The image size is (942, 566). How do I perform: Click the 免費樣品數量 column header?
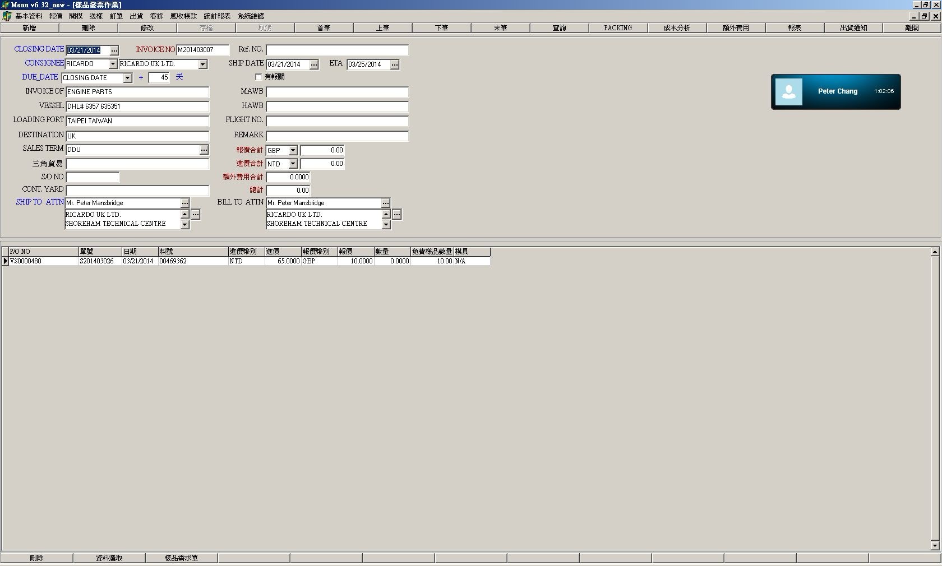point(432,252)
